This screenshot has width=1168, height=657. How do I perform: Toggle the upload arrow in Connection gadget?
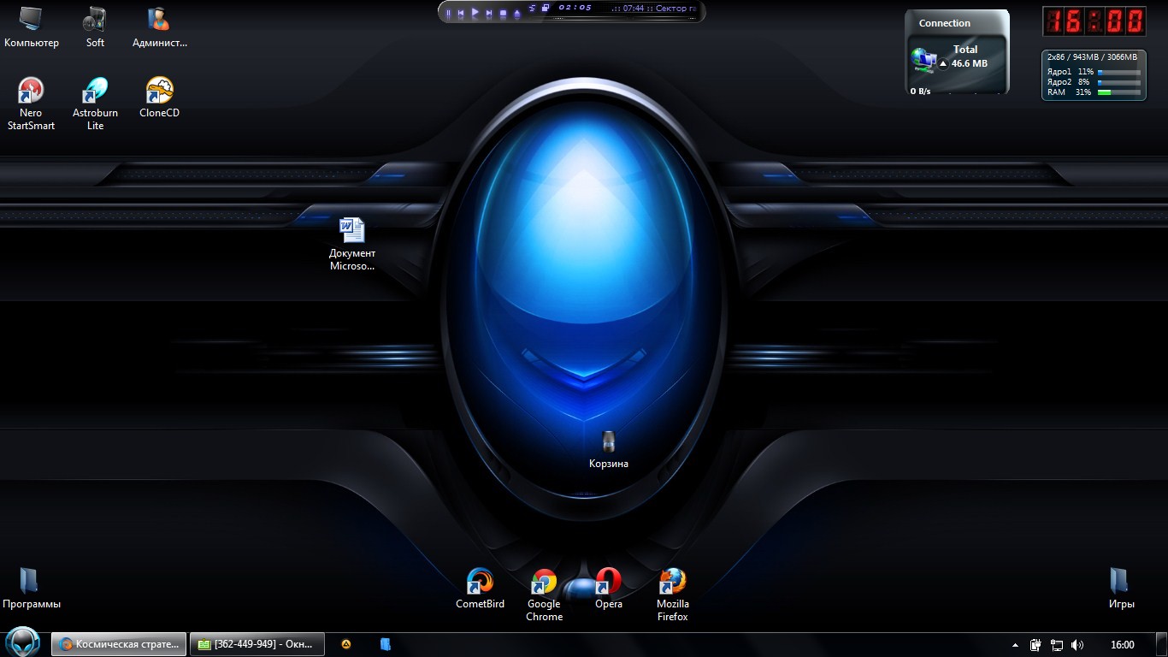[943, 63]
